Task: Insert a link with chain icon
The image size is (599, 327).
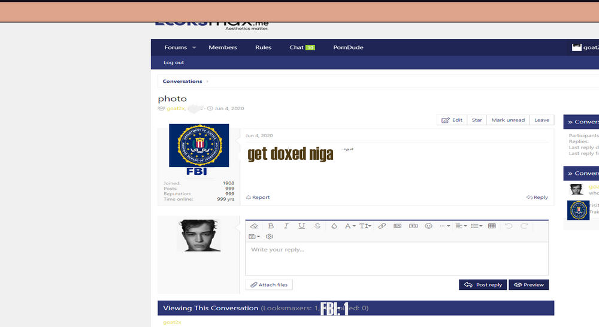Action: (382, 226)
